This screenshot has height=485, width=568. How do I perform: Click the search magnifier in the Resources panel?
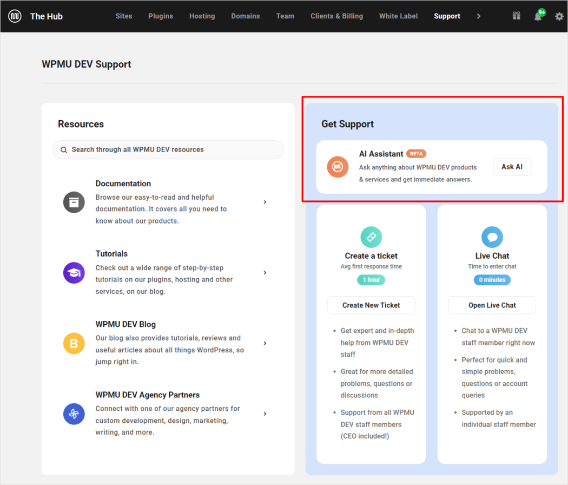pyautogui.click(x=63, y=149)
